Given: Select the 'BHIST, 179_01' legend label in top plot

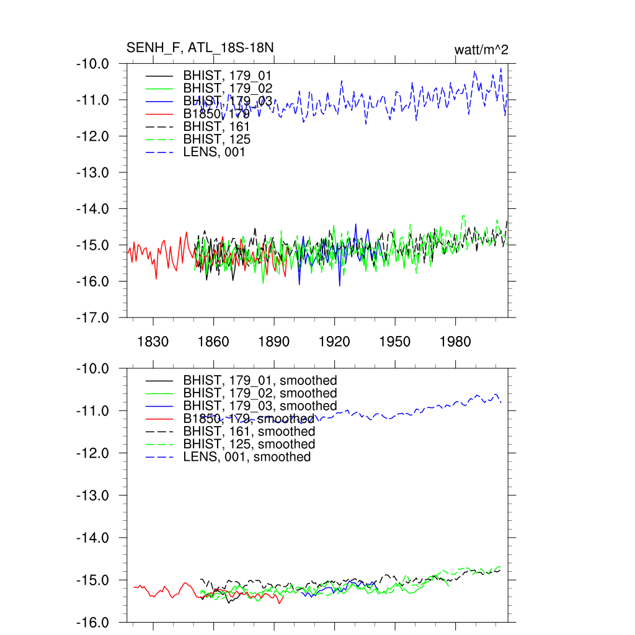Looking at the screenshot, I should click(x=227, y=76).
